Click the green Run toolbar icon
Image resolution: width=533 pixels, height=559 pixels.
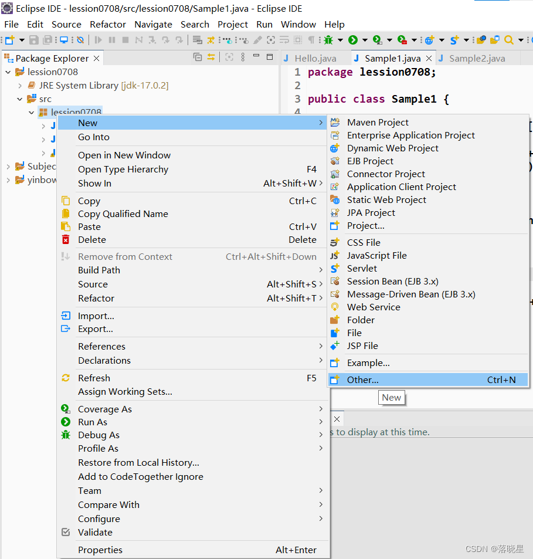click(353, 40)
